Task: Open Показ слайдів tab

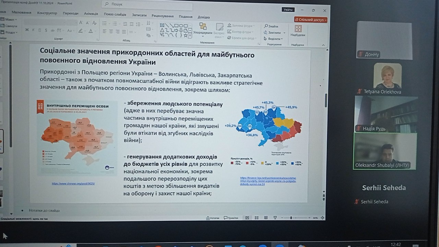Action: tap(115, 14)
